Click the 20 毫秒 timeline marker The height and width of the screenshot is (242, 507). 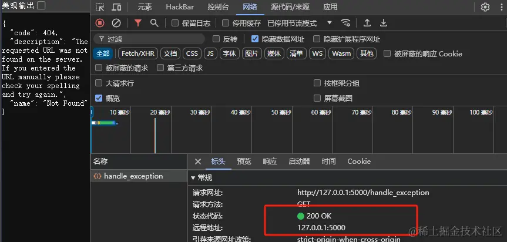(x=160, y=112)
